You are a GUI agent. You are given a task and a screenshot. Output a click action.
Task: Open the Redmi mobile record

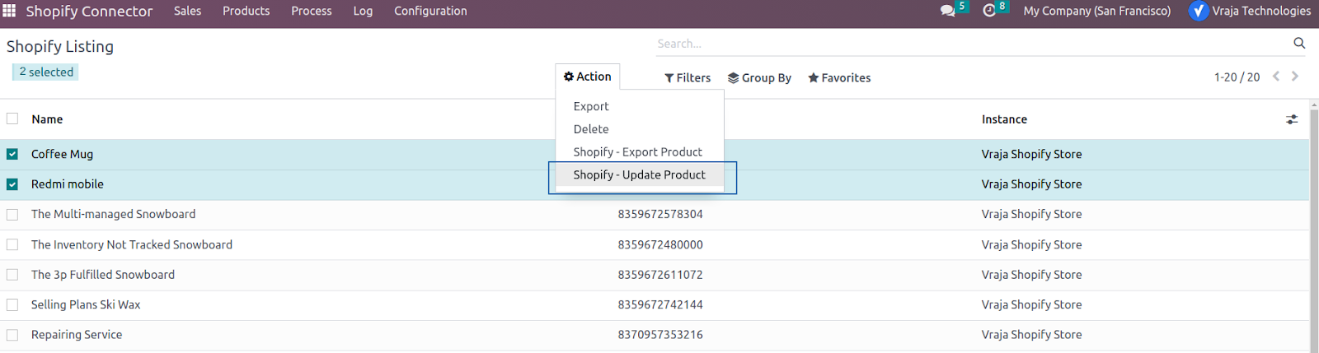tap(68, 184)
